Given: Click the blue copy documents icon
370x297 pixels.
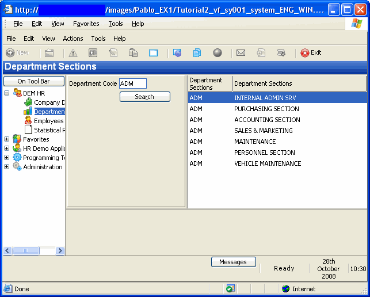Looking at the screenshot, I should [197, 52].
